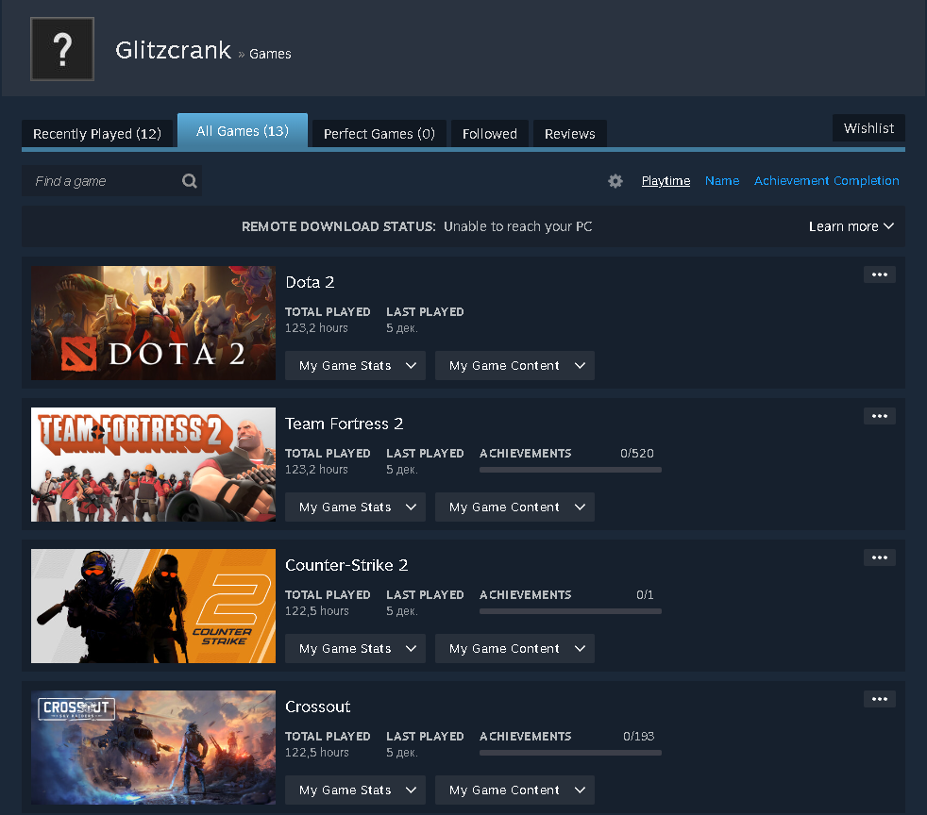The image size is (927, 815).
Task: Switch to Recently Played (12) tab
Action: tap(97, 134)
